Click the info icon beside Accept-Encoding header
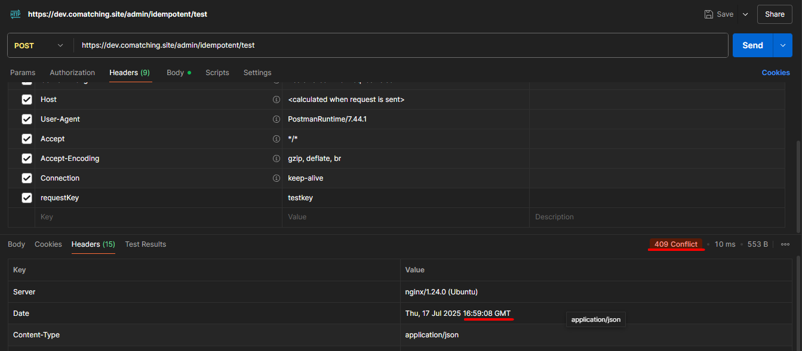802x351 pixels. pos(276,159)
